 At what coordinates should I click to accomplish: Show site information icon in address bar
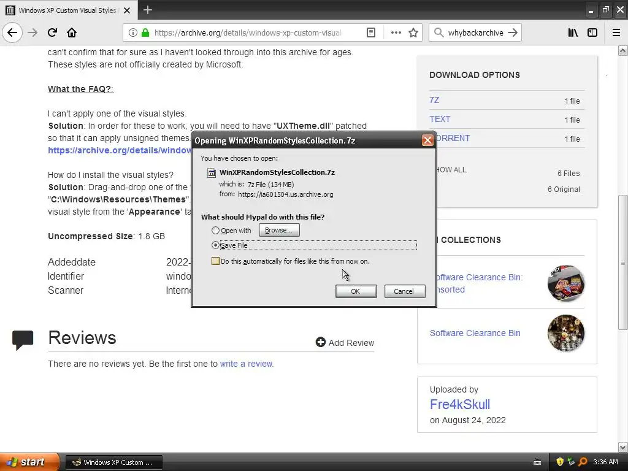(x=132, y=33)
